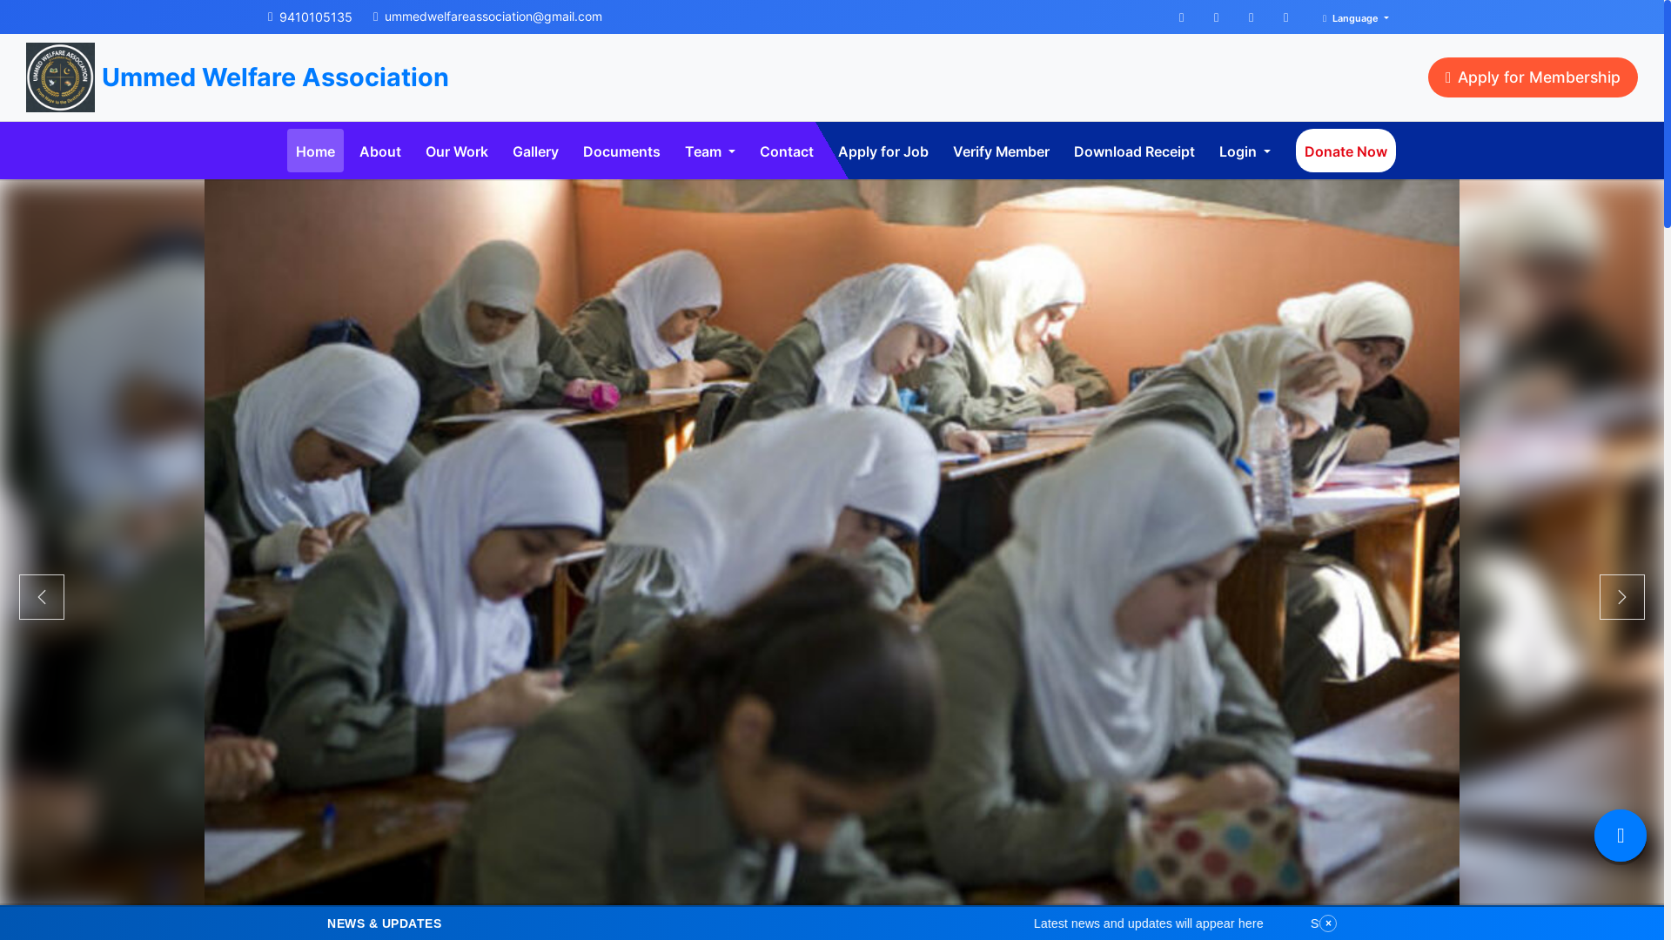Image resolution: width=1671 pixels, height=940 pixels.
Task: Expand the Login menu dropdown
Action: 1245,151
